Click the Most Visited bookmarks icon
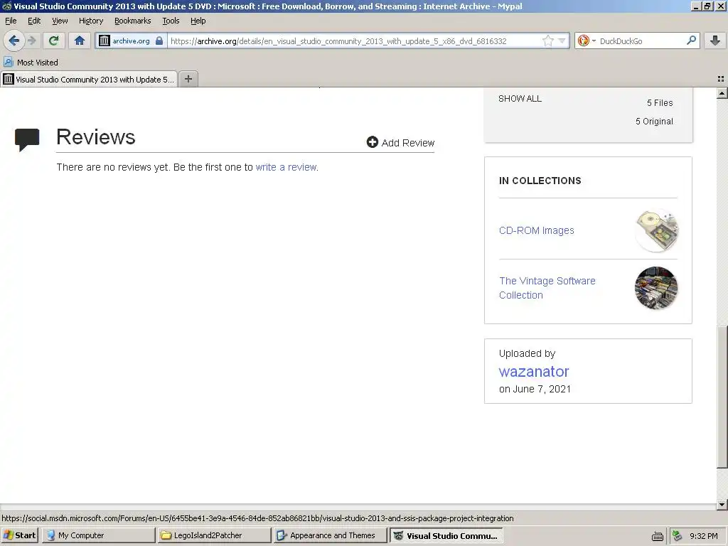This screenshot has height=546, width=728. 9,62
